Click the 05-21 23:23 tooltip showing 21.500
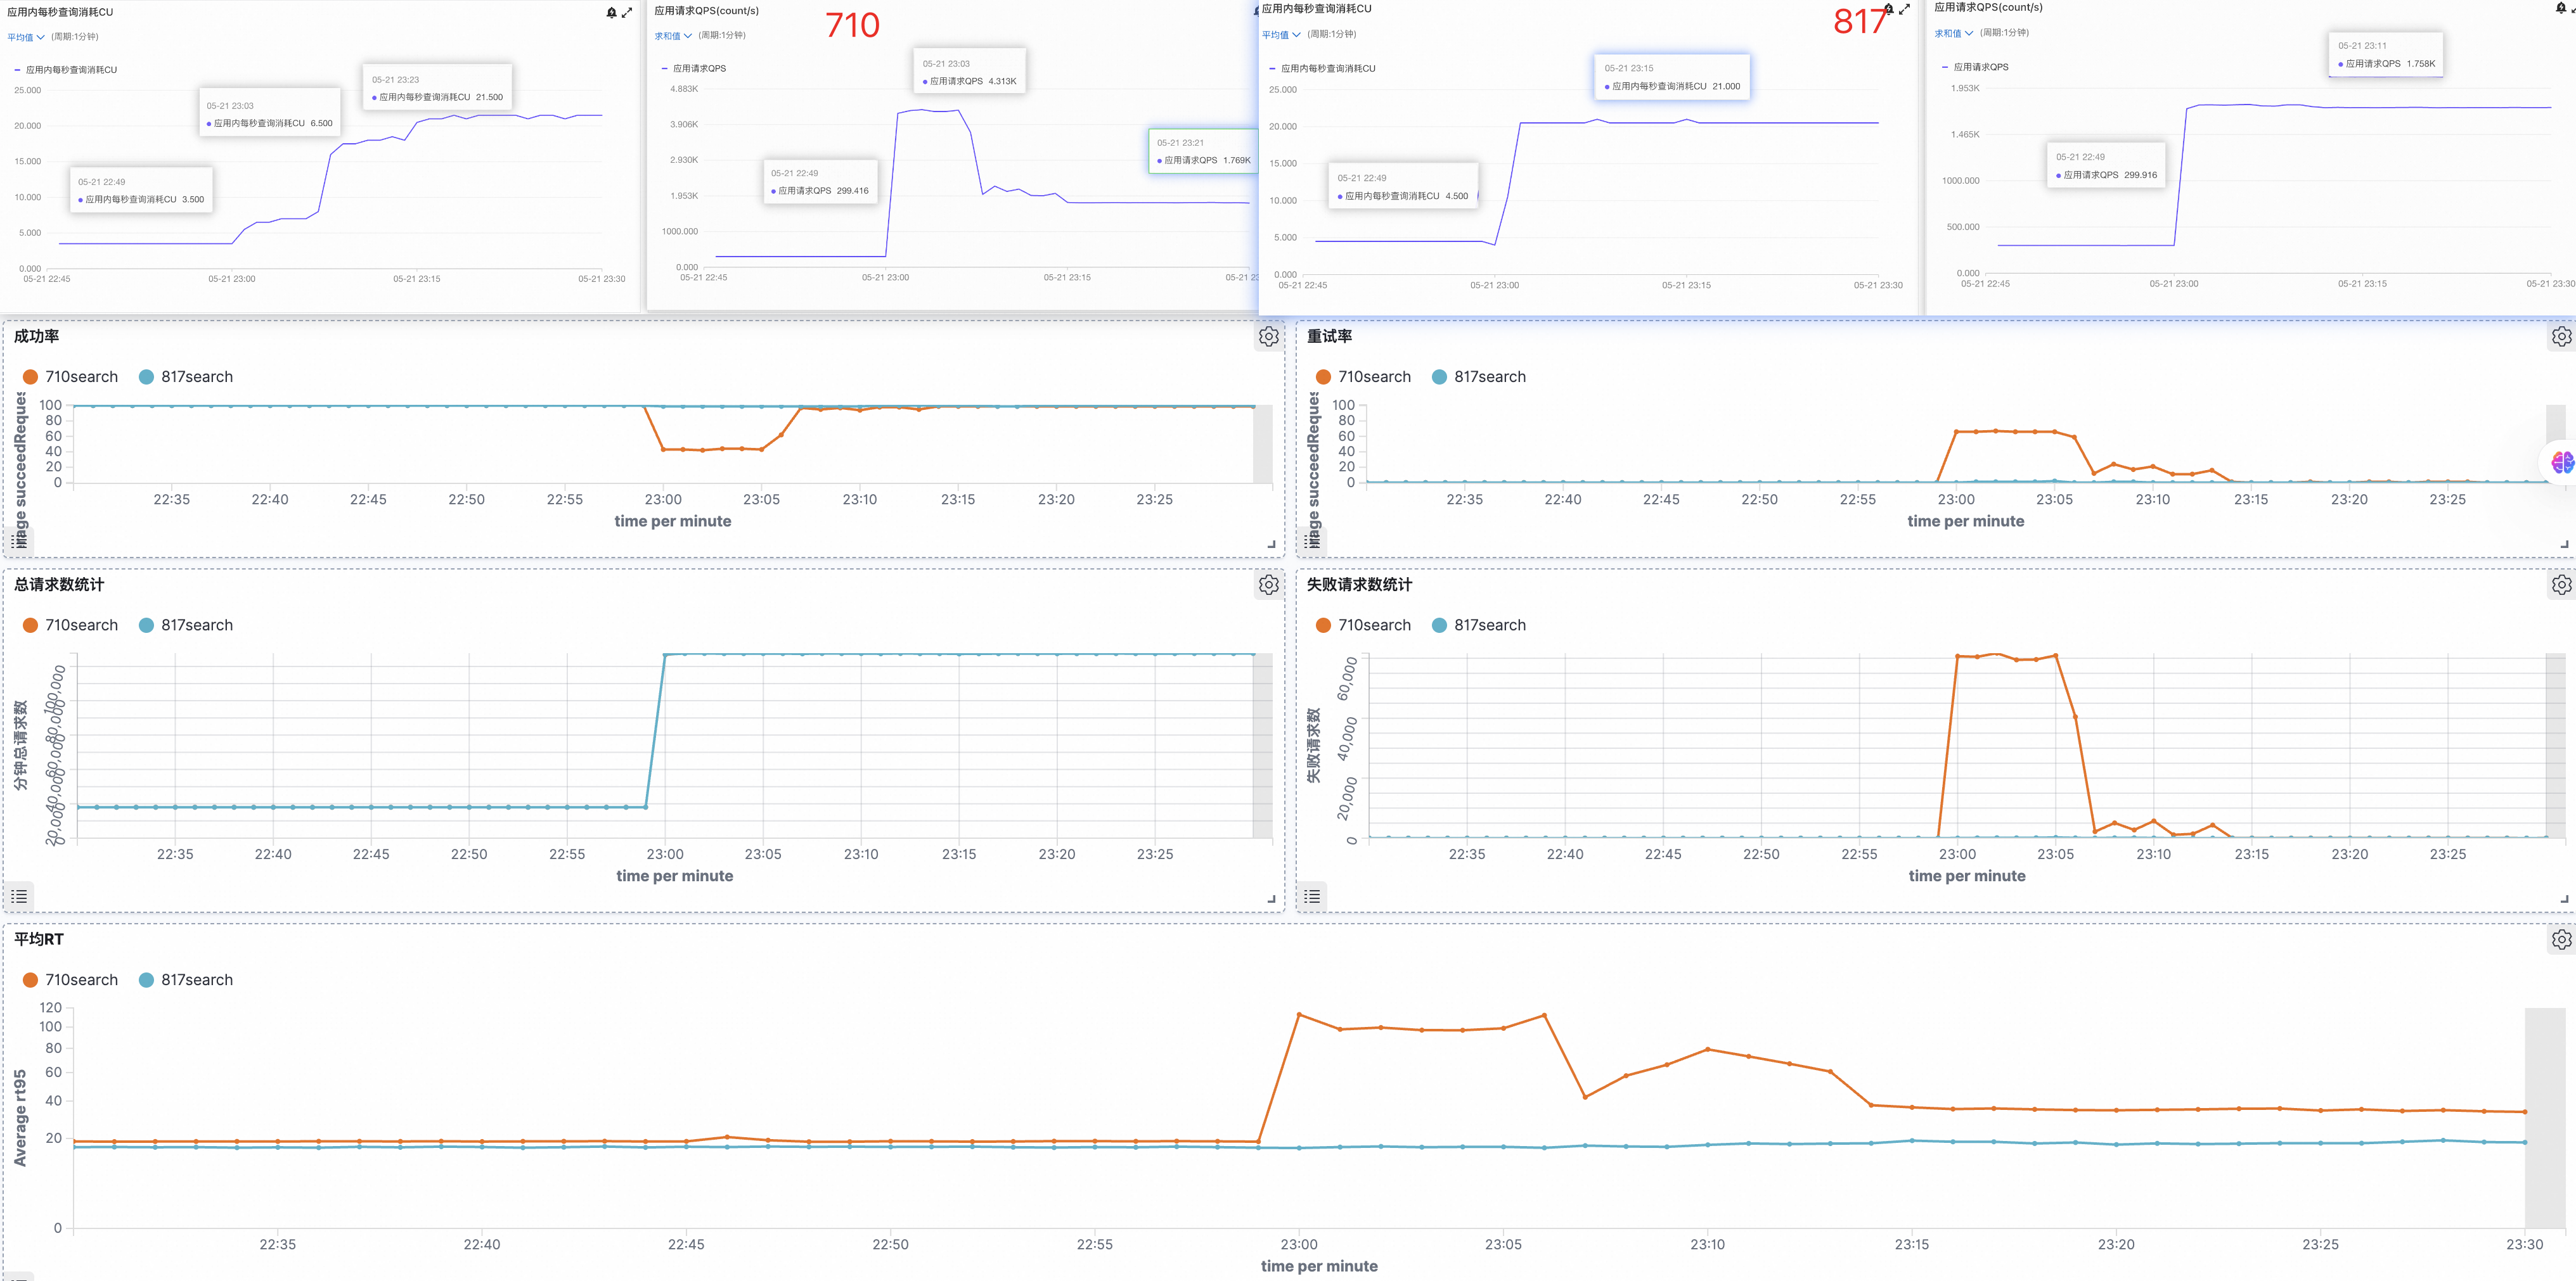This screenshot has width=2576, height=1281. [437, 88]
